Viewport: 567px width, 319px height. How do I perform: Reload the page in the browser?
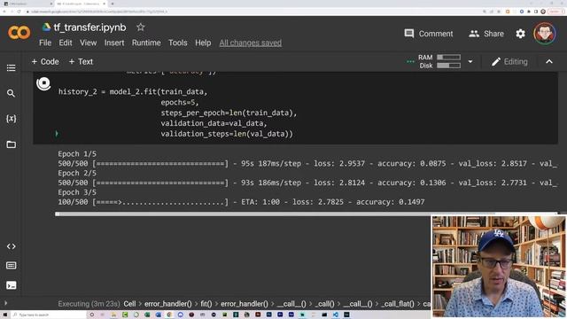click(19, 12)
